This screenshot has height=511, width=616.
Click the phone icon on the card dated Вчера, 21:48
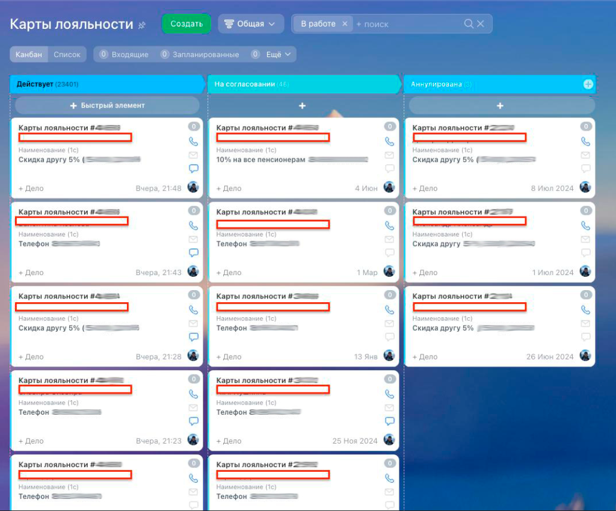tap(193, 141)
